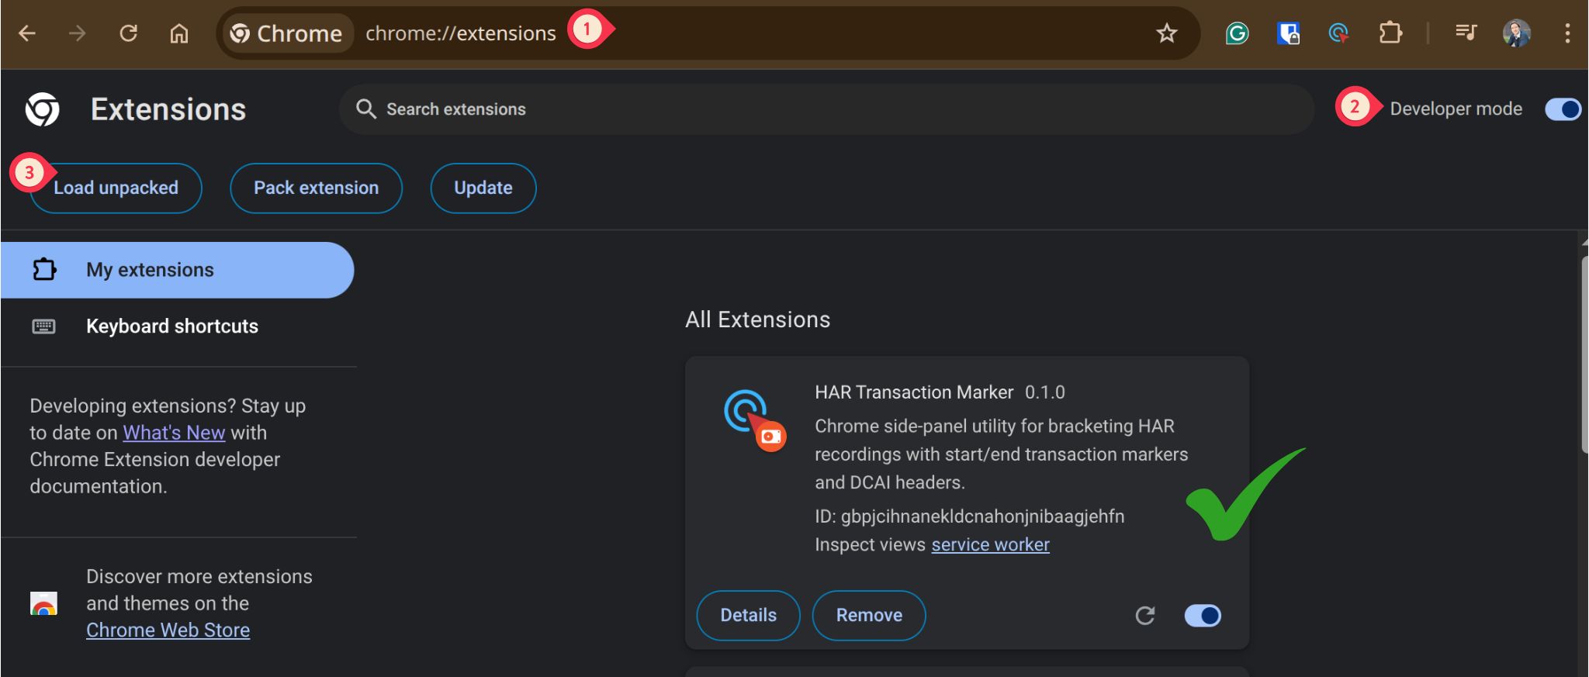Open Keyboard shortcuts in the sidebar

click(x=172, y=326)
